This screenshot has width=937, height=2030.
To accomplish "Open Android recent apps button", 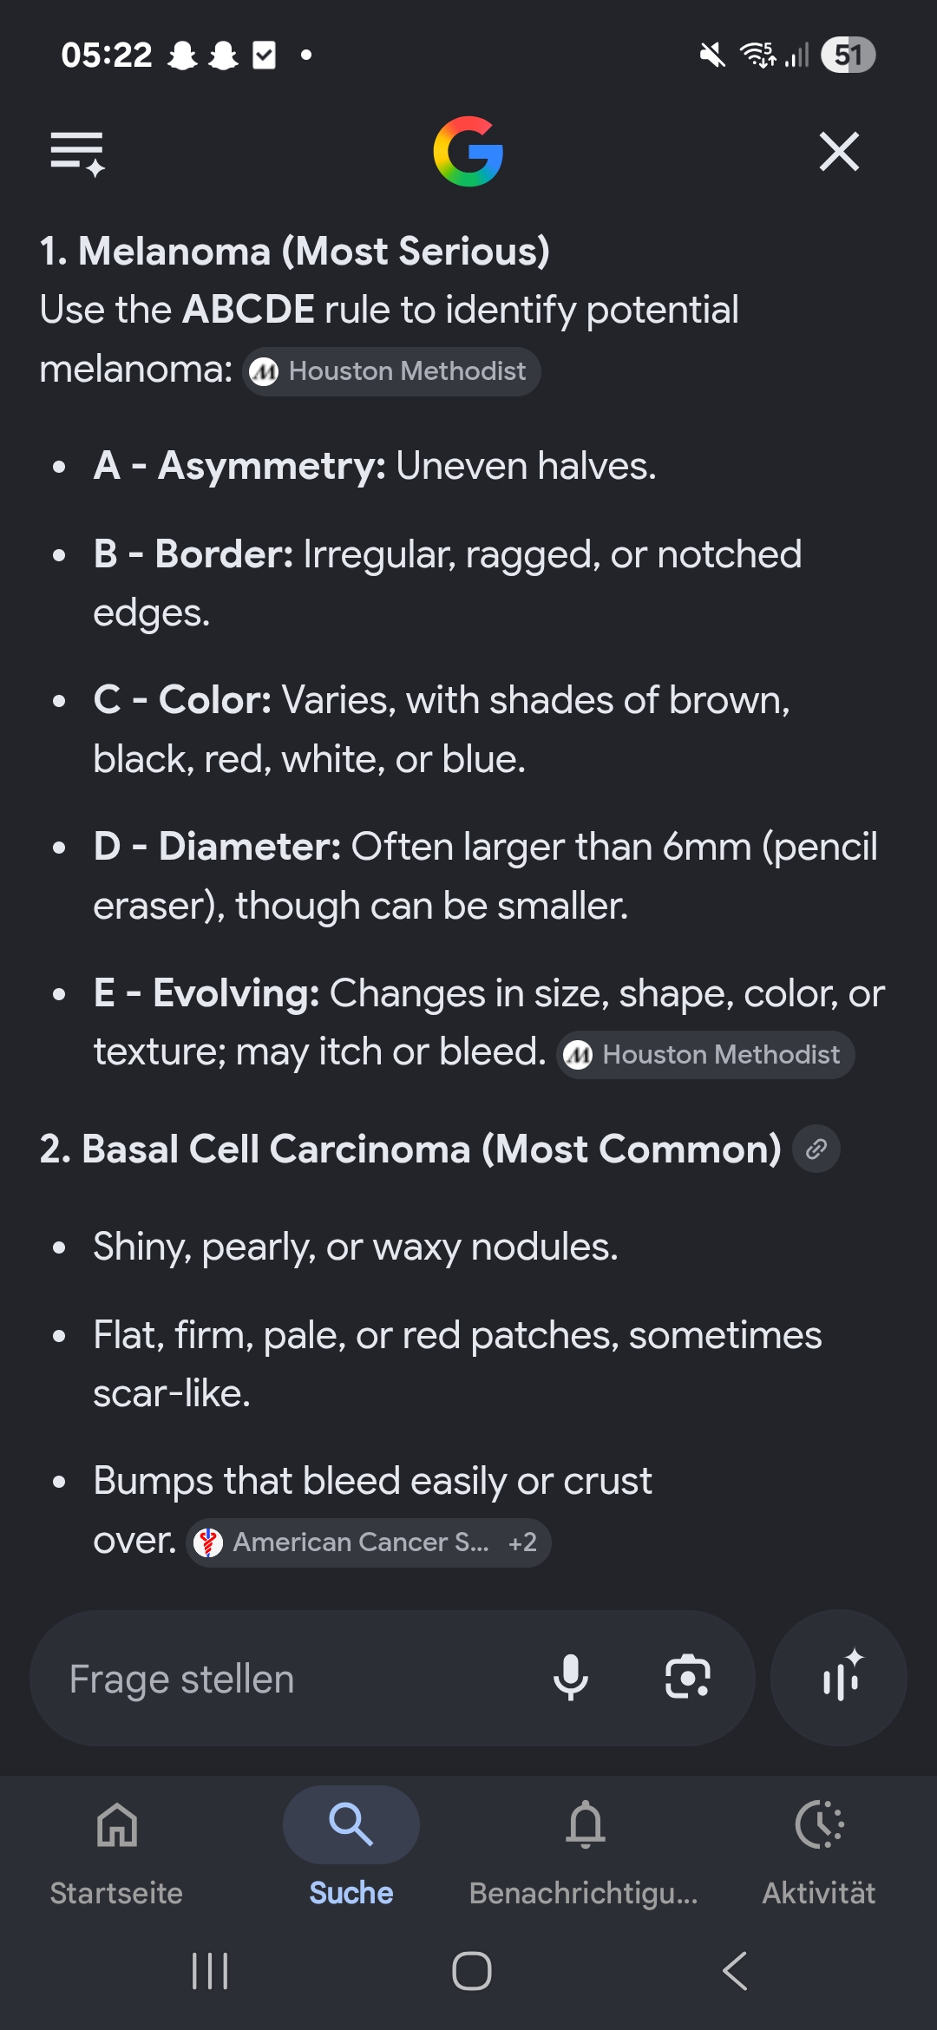I will [x=210, y=1971].
